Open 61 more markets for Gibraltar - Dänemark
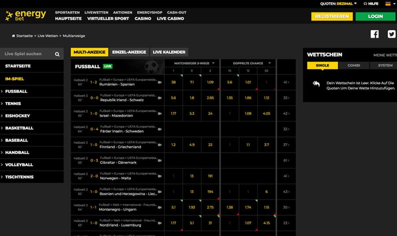Image resolution: width=397 pixels, height=236 pixels. [x=286, y=160]
